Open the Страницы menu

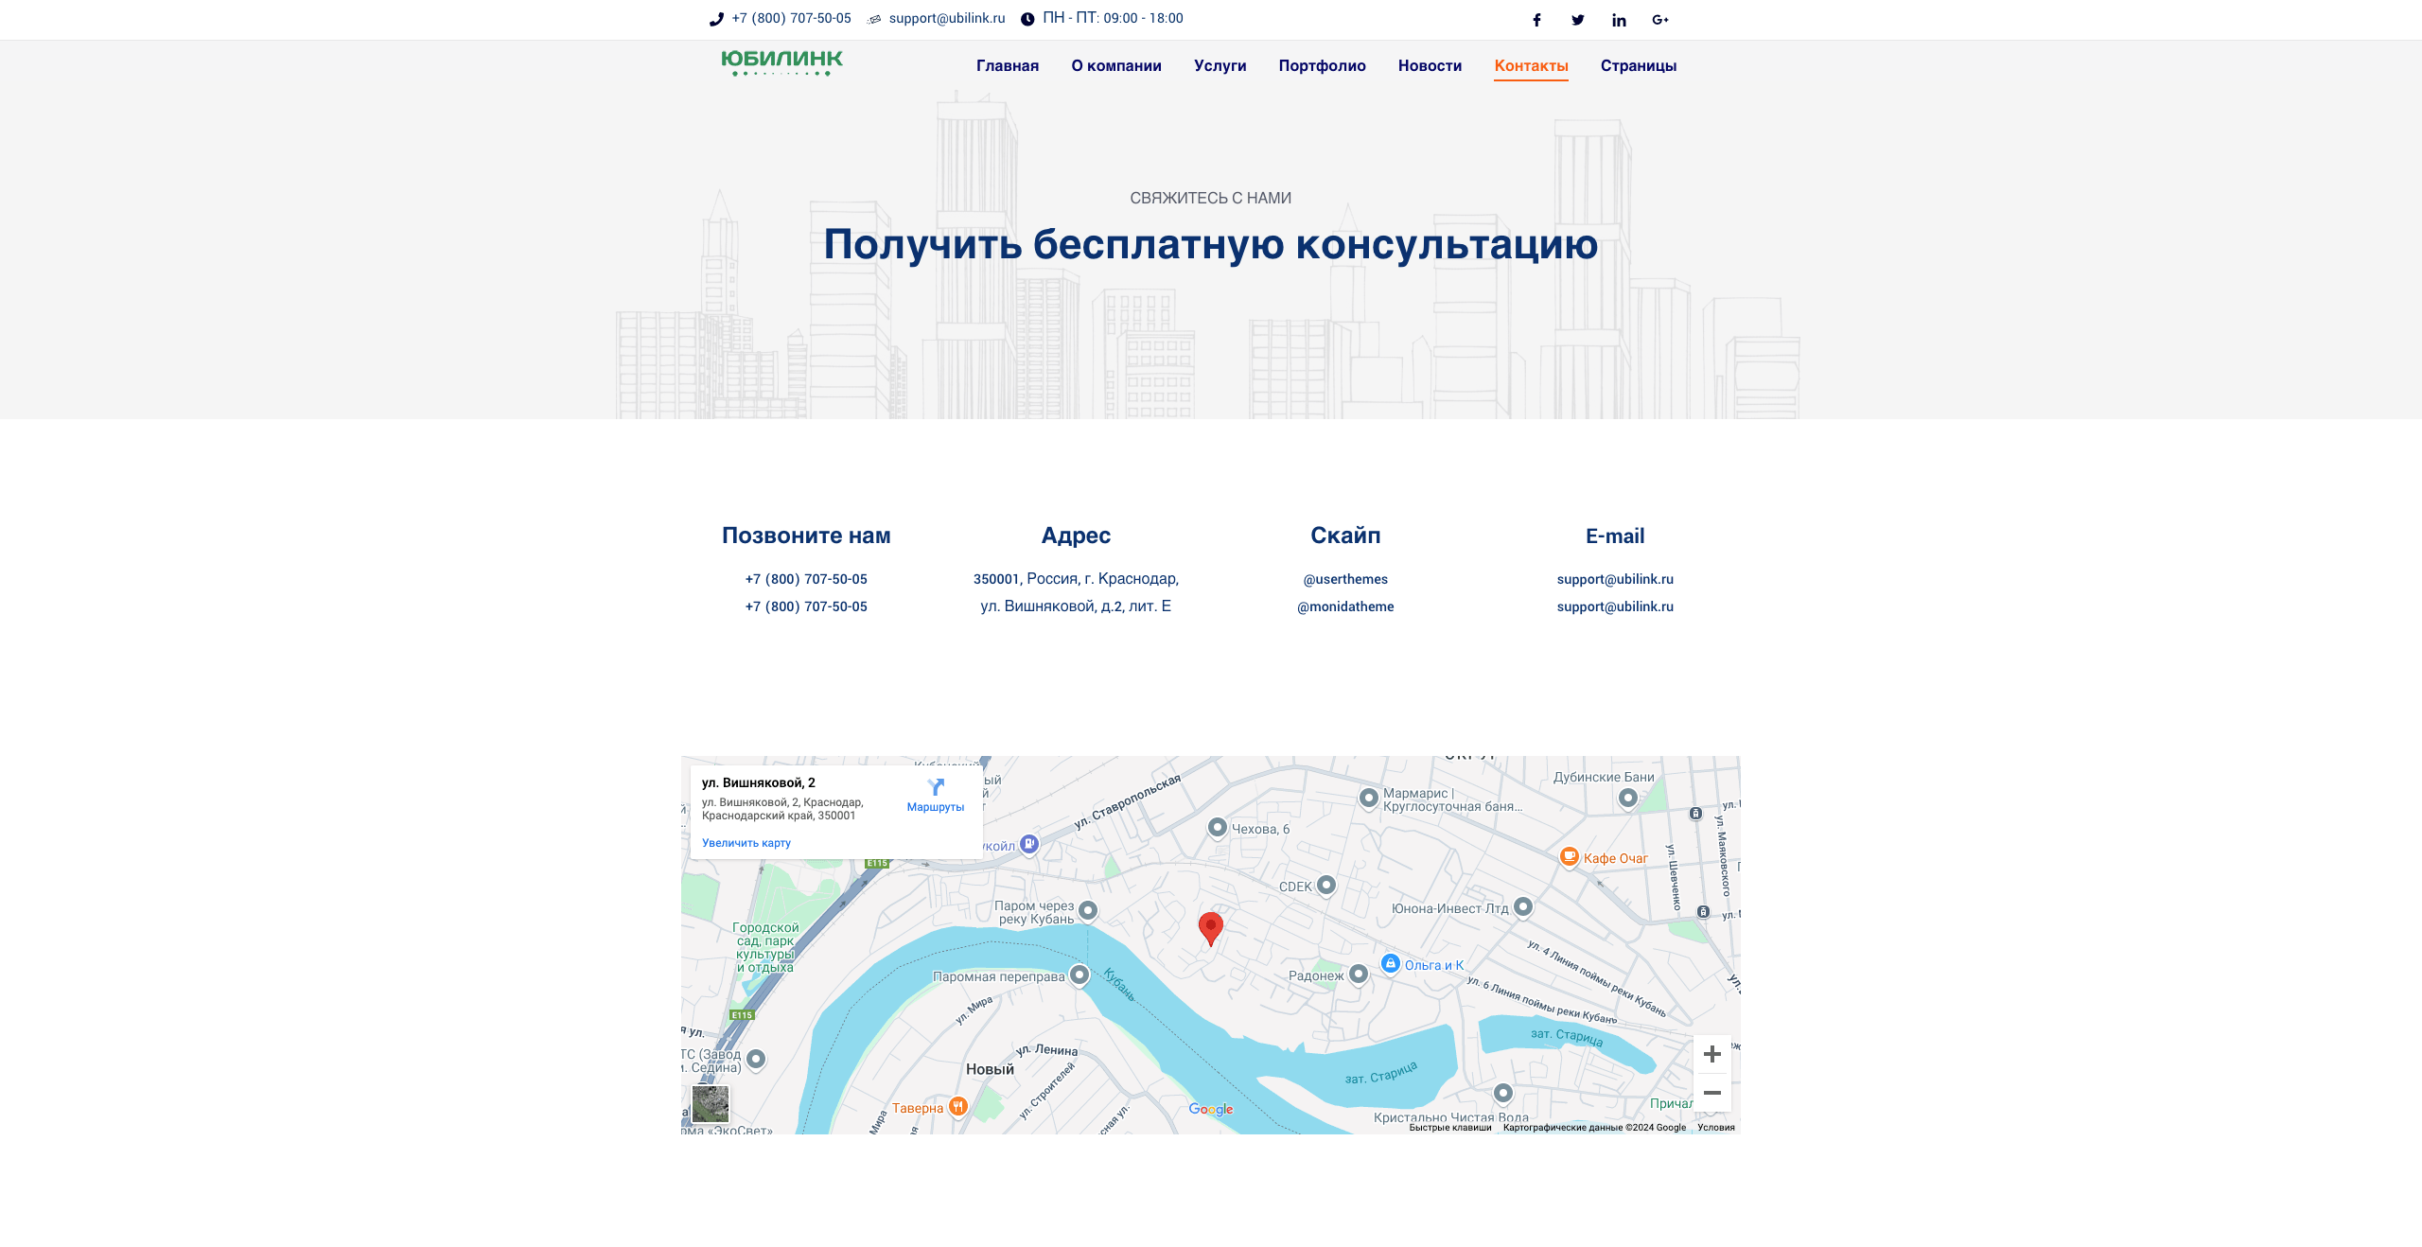point(1638,65)
